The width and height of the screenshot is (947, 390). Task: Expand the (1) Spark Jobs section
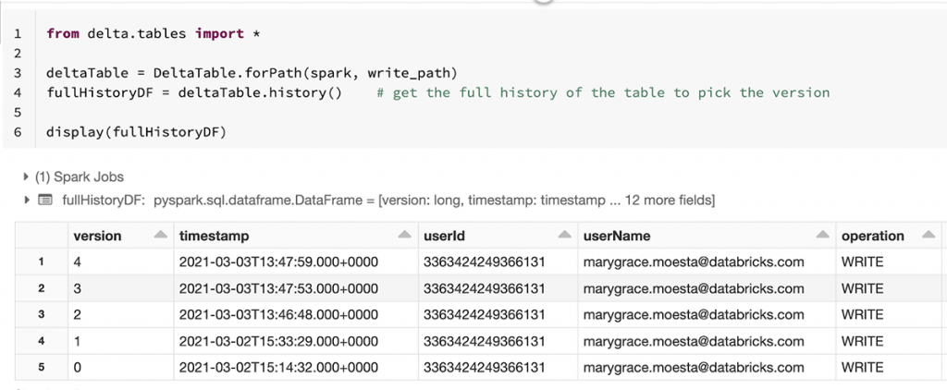[26, 177]
